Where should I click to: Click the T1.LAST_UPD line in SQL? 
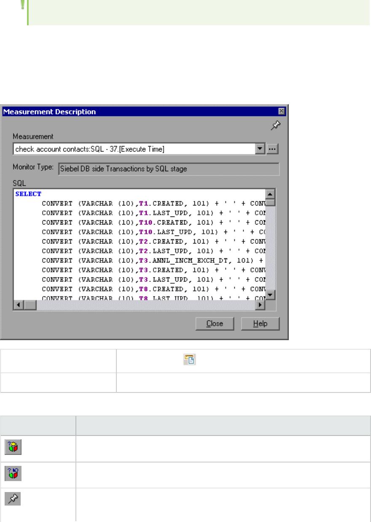(x=153, y=213)
